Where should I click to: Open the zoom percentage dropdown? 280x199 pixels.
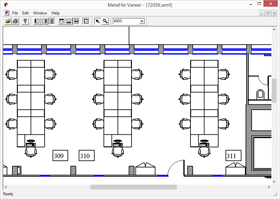(141, 21)
